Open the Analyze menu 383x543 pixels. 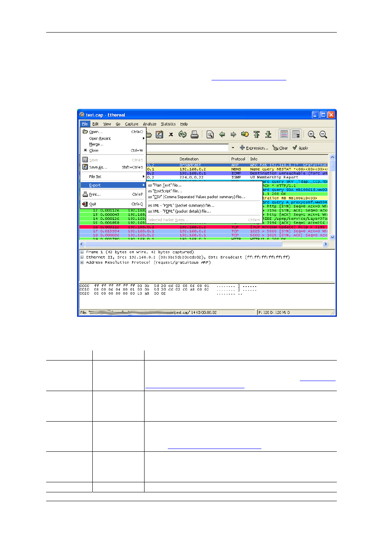(x=150, y=124)
